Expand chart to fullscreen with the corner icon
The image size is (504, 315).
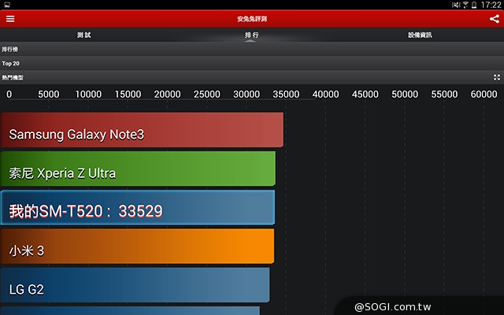pos(496,77)
